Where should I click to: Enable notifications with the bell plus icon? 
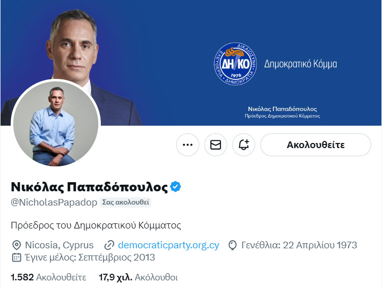click(x=243, y=145)
